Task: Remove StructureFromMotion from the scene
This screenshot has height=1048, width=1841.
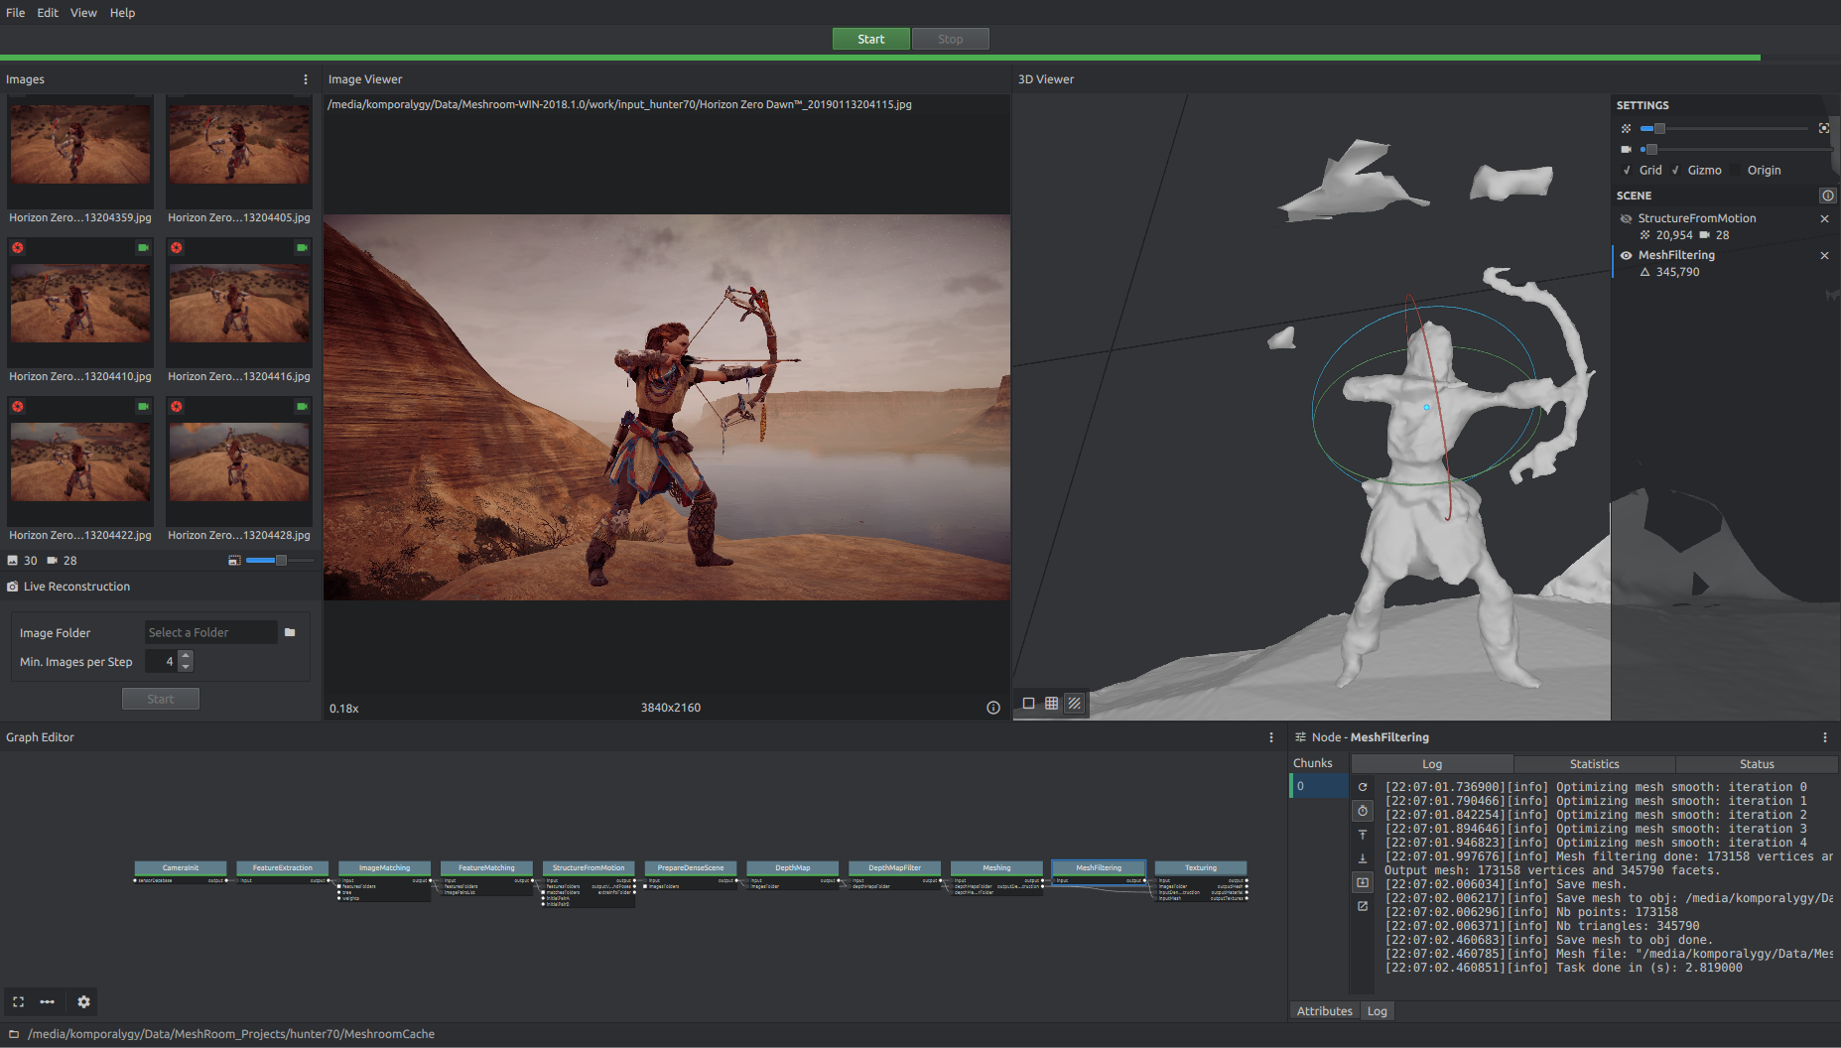Action: point(1824,218)
